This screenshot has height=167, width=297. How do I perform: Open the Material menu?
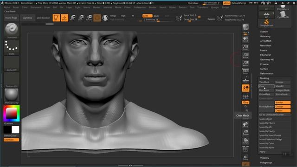click(x=108, y=7)
